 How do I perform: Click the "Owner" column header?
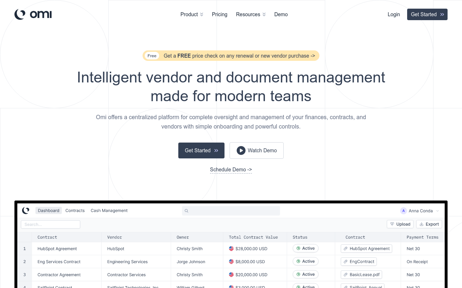point(183,237)
